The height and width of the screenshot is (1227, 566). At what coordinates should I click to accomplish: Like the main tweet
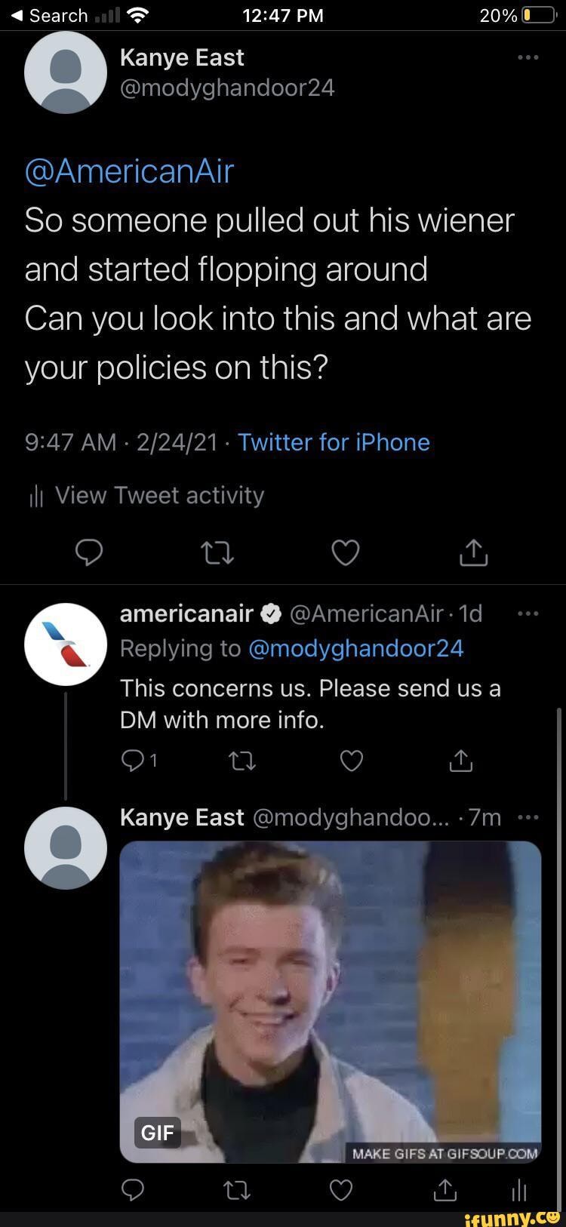tap(346, 554)
